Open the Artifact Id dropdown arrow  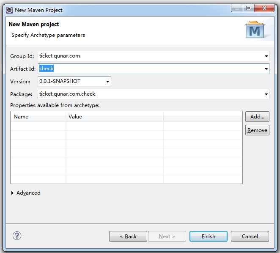pos(266,69)
